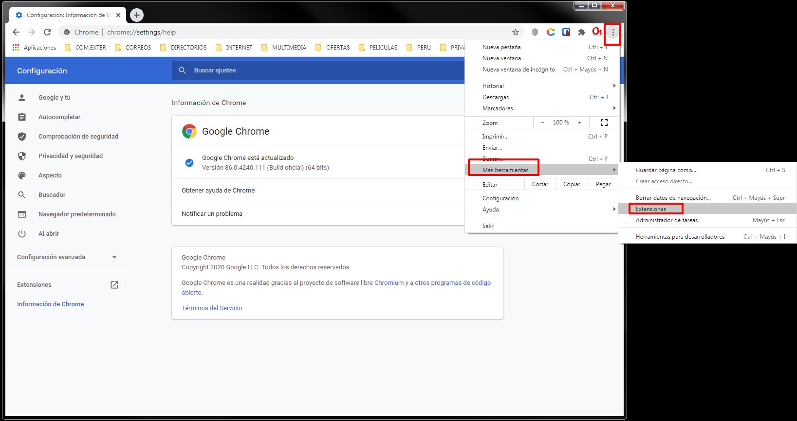This screenshot has width=797, height=421.
Task: Click the blue update checkmark icon
Action: 189,163
